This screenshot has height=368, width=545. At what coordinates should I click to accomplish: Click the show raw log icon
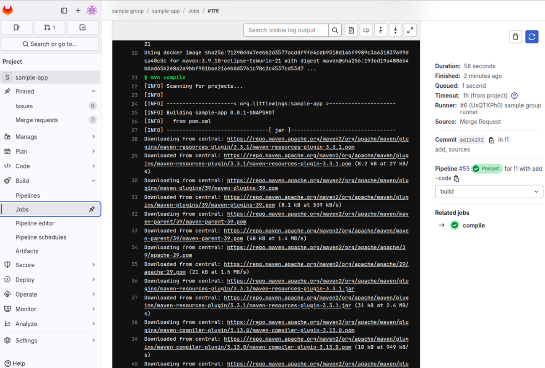[x=351, y=30]
